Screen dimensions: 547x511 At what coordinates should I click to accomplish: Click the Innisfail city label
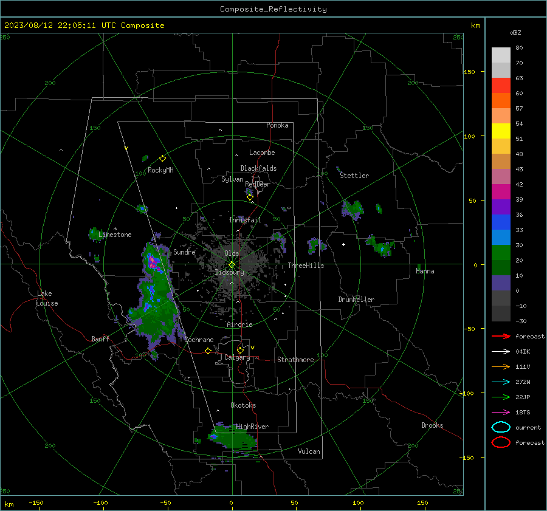[245, 220]
